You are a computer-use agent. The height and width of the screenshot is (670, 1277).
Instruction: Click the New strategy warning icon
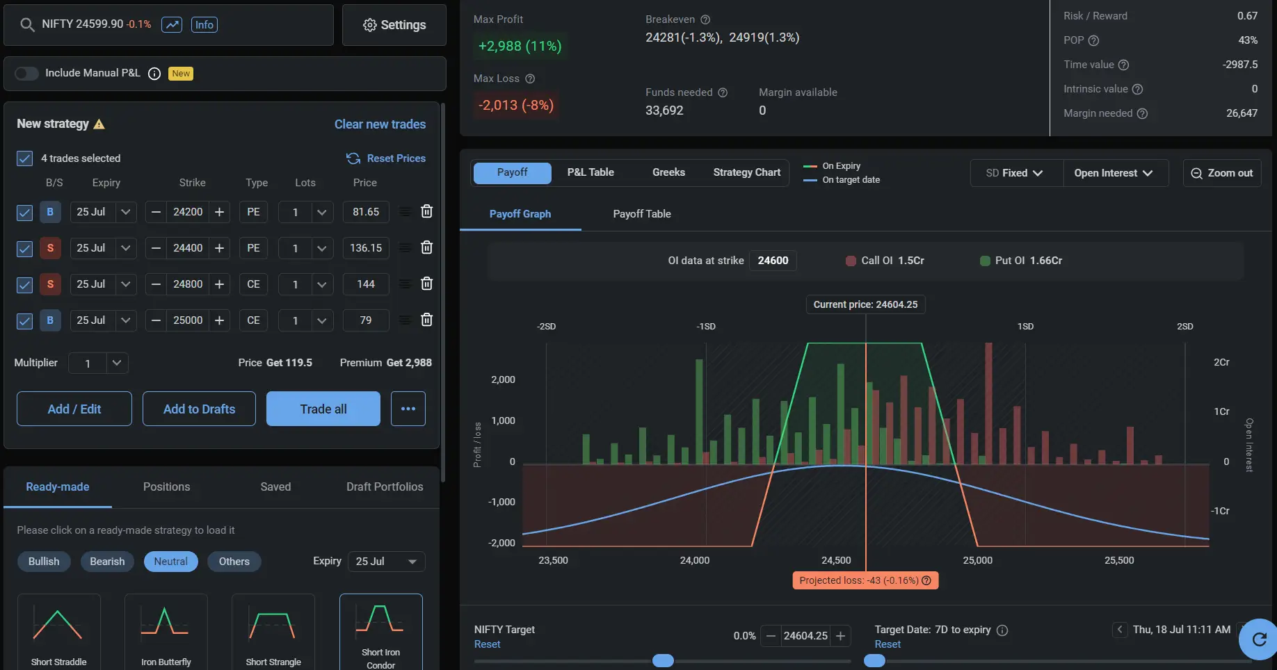click(x=99, y=124)
